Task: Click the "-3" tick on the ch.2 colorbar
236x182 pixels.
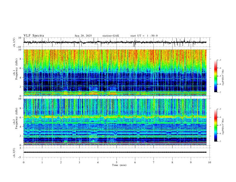Action: coord(220,109)
